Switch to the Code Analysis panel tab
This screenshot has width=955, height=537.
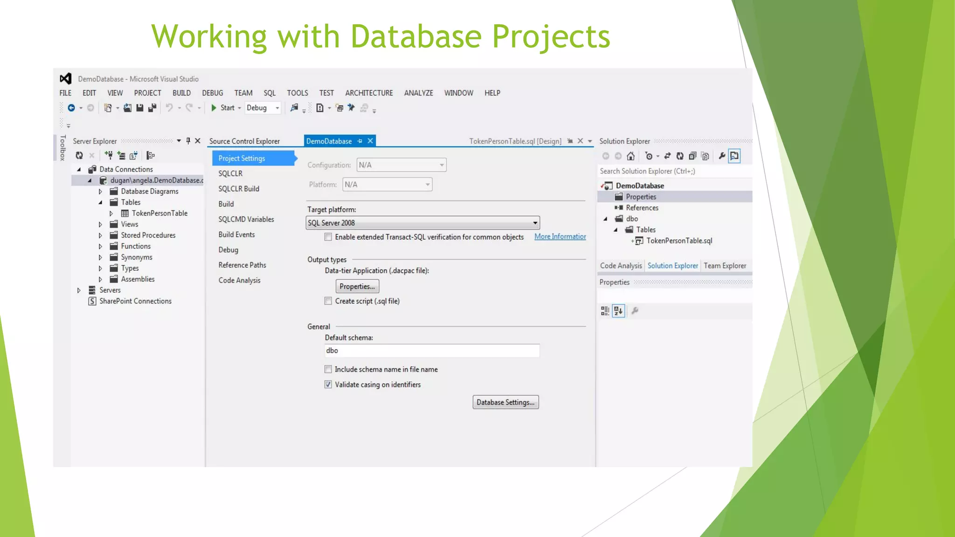tap(621, 266)
